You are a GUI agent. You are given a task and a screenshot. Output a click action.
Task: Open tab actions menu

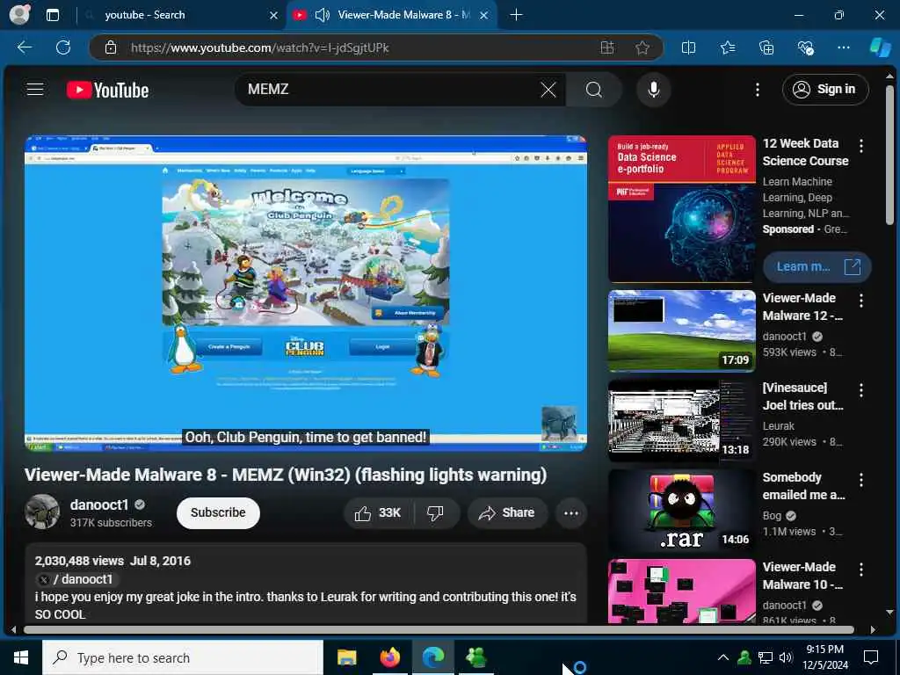tap(52, 15)
